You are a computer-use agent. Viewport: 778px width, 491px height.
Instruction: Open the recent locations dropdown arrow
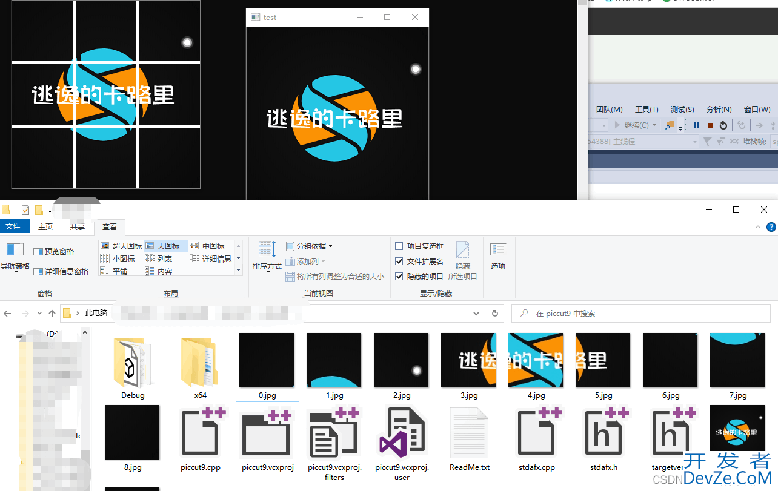coord(39,314)
